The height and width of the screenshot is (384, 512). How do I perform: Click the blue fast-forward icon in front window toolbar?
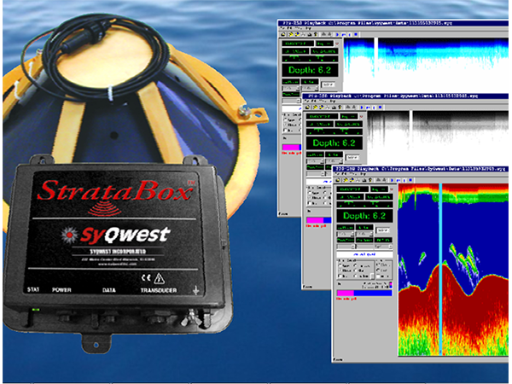pyautogui.click(x=399, y=180)
